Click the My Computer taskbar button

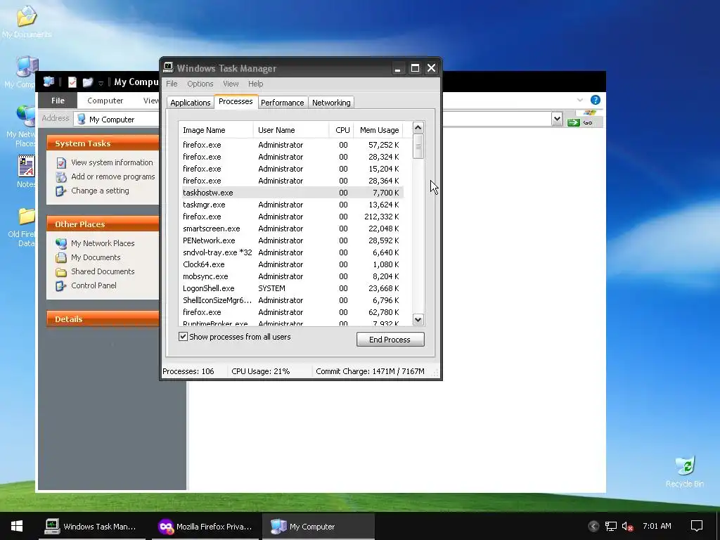(x=318, y=526)
